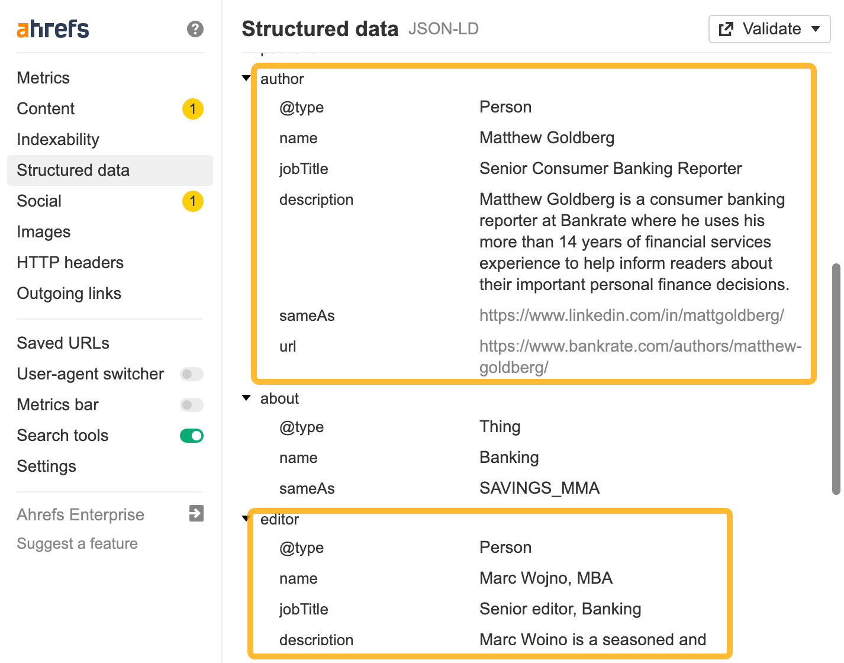Open the Bankrate author page URL
Viewport: 844px width, 663px height.
pos(639,346)
